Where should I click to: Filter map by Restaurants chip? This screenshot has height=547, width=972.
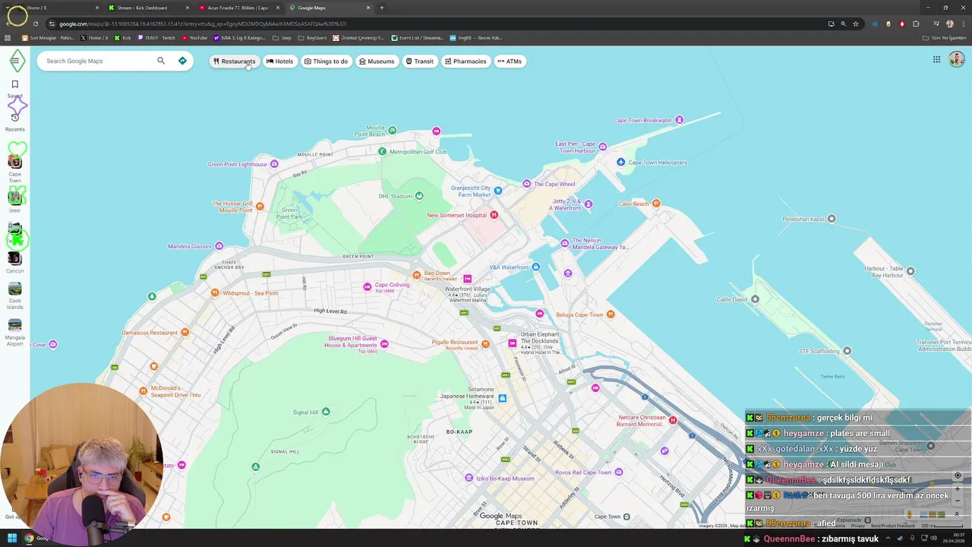pos(235,61)
